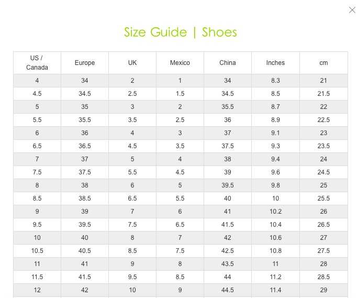Click the Mexico column header
The width and height of the screenshot is (358, 298).
180,63
